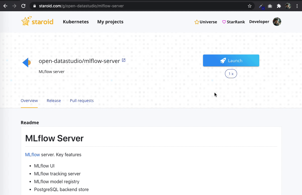
Task: Click the back navigation arrow
Action: tap(5, 6)
